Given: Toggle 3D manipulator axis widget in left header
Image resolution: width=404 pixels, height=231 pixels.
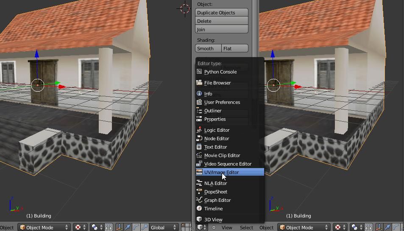Looking at the screenshot, I should tap(120, 227).
